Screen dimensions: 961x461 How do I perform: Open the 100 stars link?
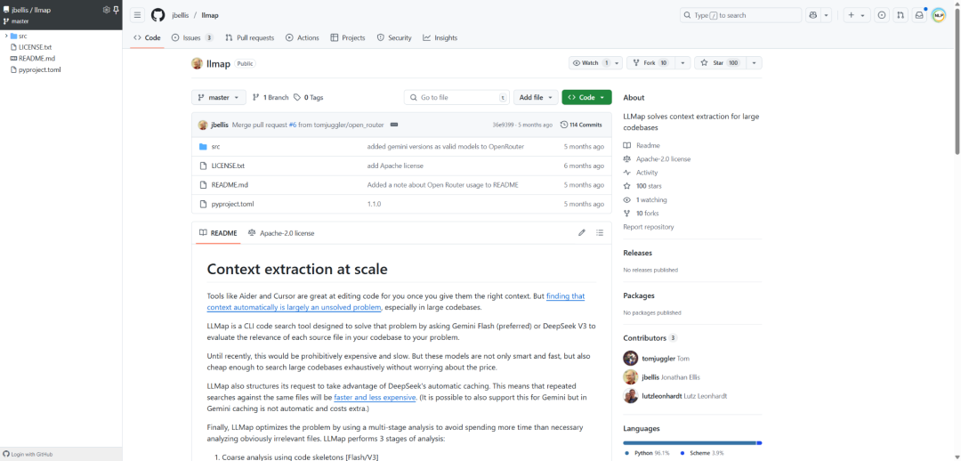click(x=642, y=186)
